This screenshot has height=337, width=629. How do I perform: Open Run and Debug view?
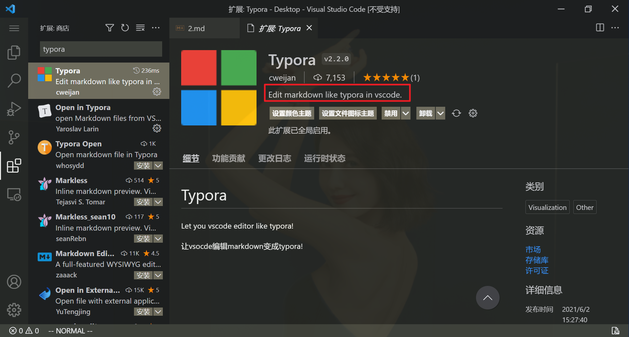pos(14,109)
